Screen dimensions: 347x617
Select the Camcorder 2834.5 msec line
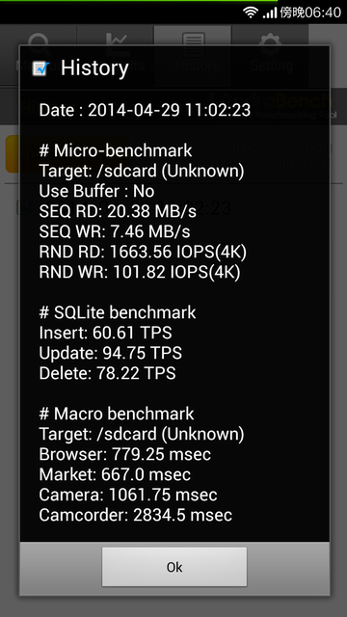pos(136,515)
